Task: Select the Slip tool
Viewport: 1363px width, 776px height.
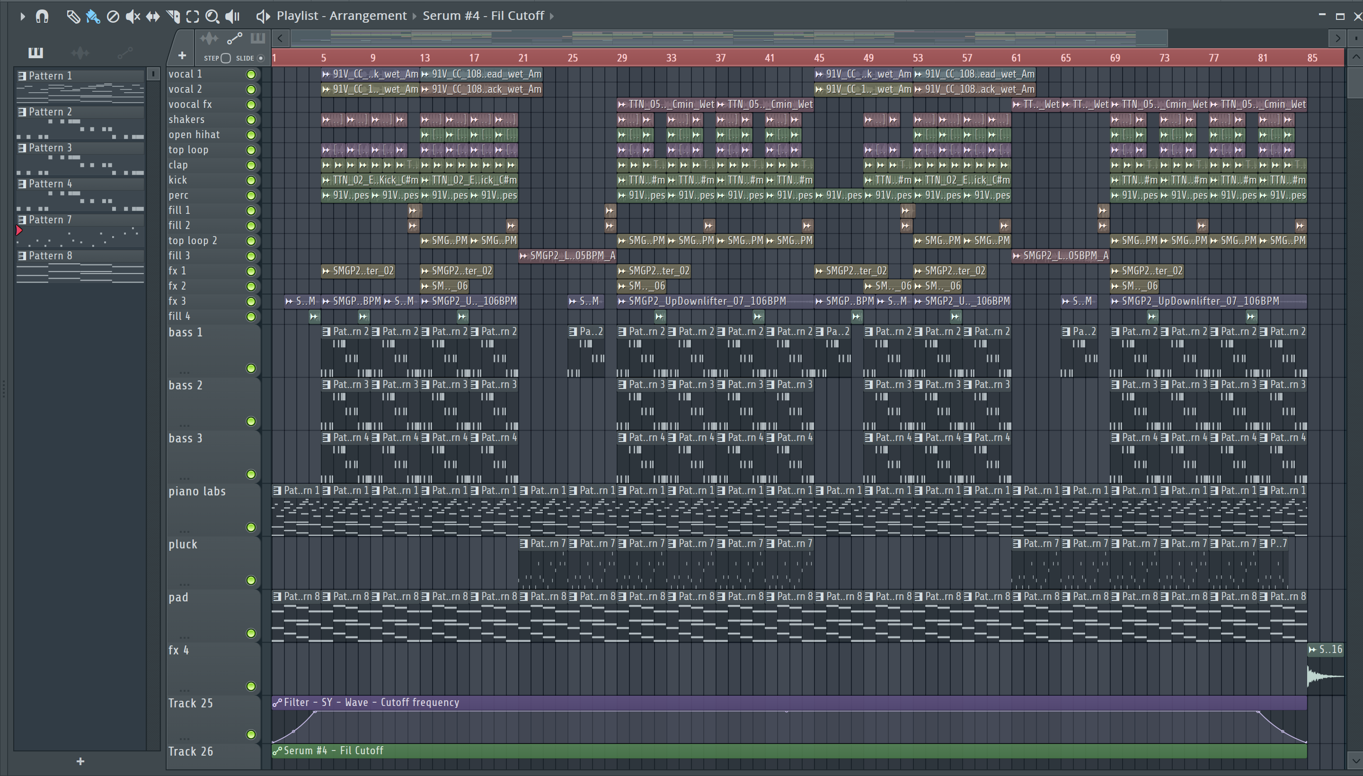Action: [153, 17]
